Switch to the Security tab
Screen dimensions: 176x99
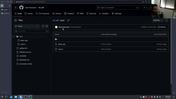click(x=91, y=13)
